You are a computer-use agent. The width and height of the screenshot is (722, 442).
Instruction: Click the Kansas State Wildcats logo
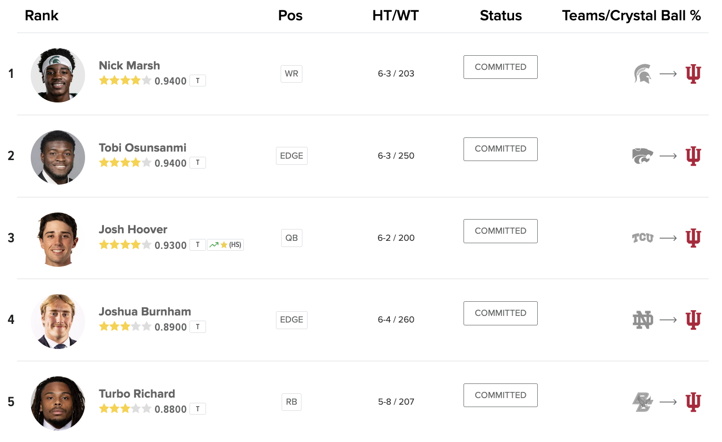(x=643, y=156)
